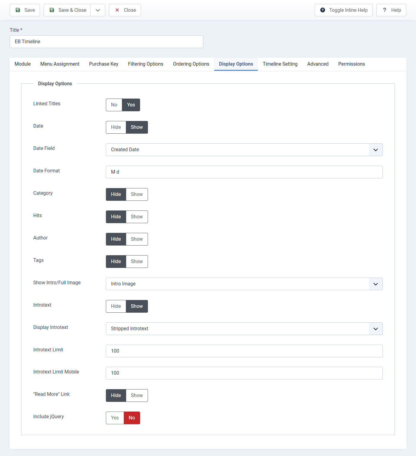
Task: Click the Toggle Inline Help question icon
Action: tap(323, 10)
